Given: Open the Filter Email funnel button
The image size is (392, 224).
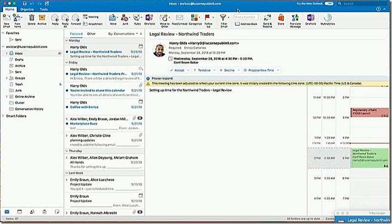Looking at the screenshot, I should pos(224,20).
